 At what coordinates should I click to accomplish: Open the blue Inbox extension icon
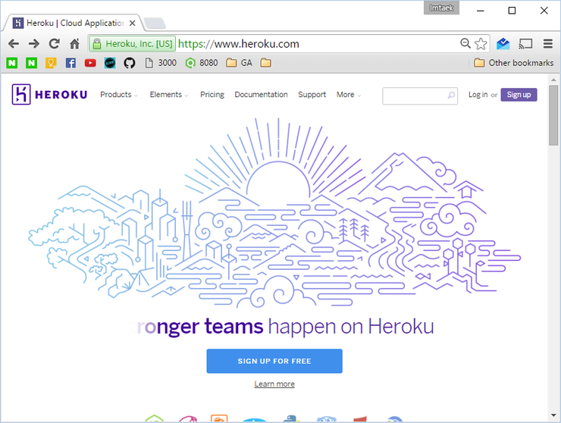503,44
